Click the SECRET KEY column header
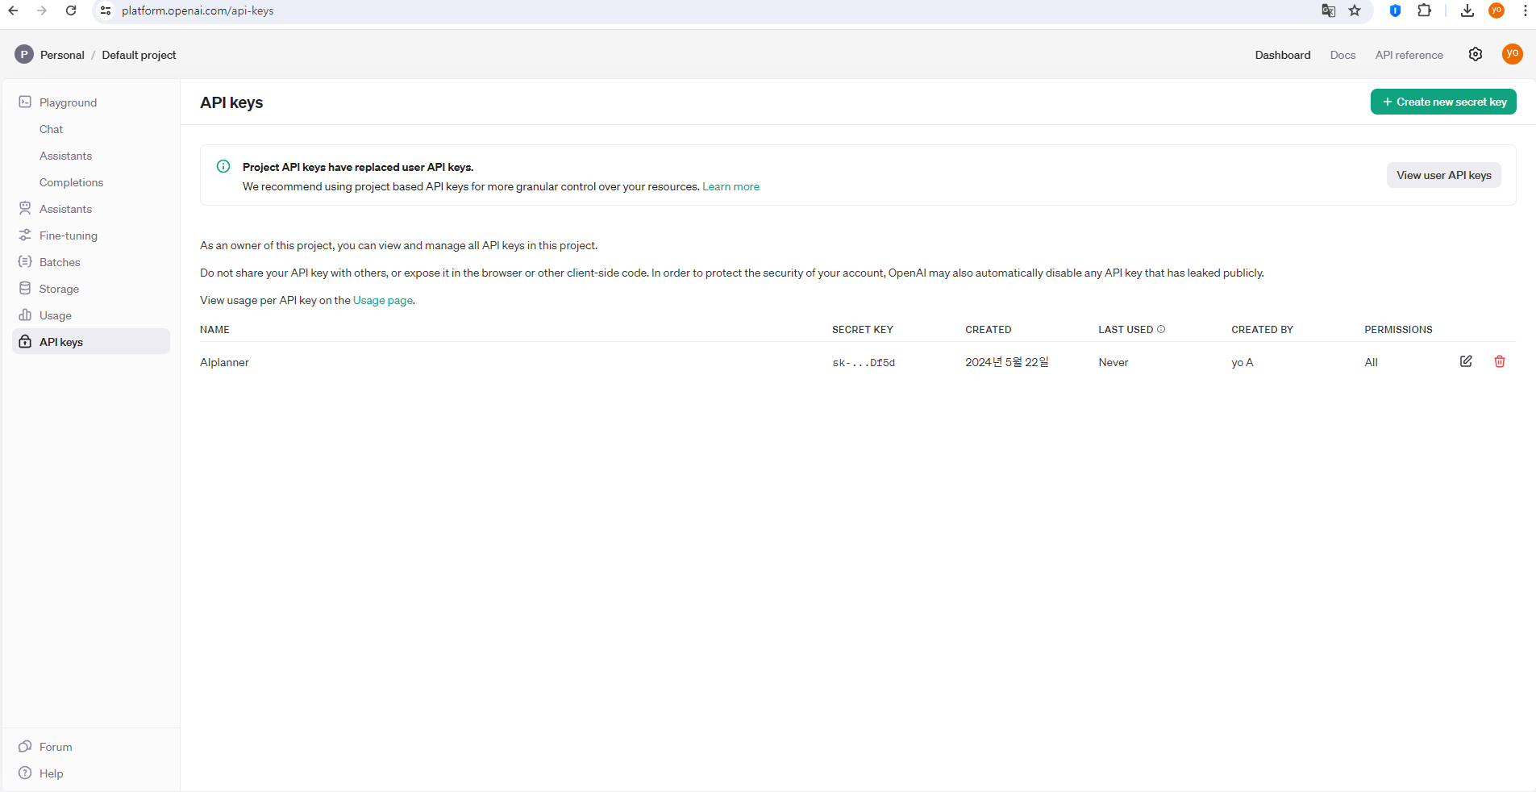The width and height of the screenshot is (1536, 792). [x=863, y=329]
